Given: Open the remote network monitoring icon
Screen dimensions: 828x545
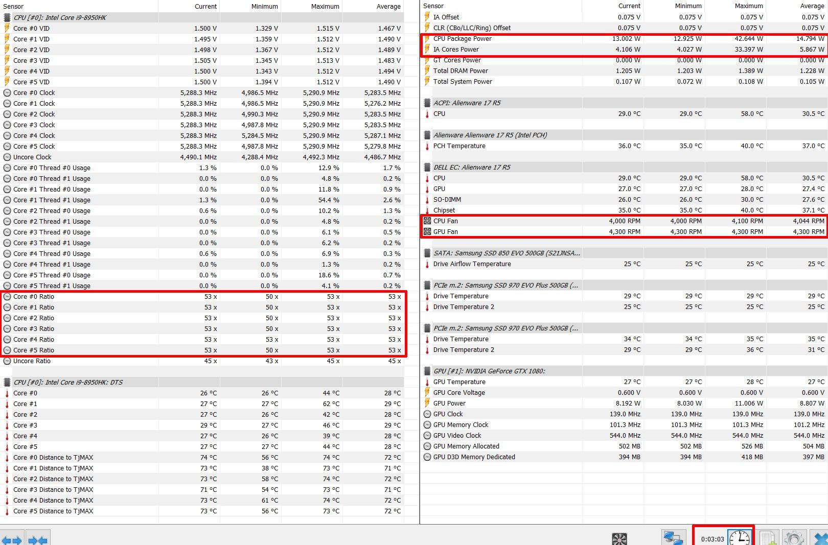Looking at the screenshot, I should (673, 538).
